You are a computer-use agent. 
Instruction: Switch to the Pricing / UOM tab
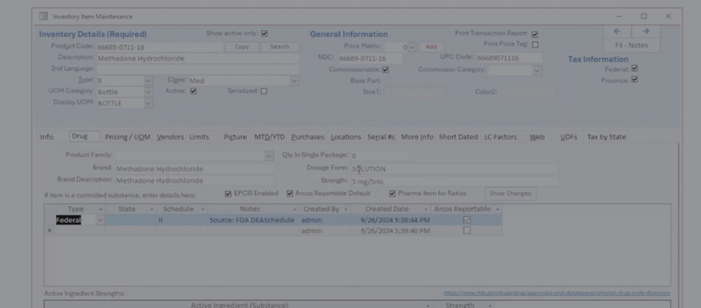[127, 137]
